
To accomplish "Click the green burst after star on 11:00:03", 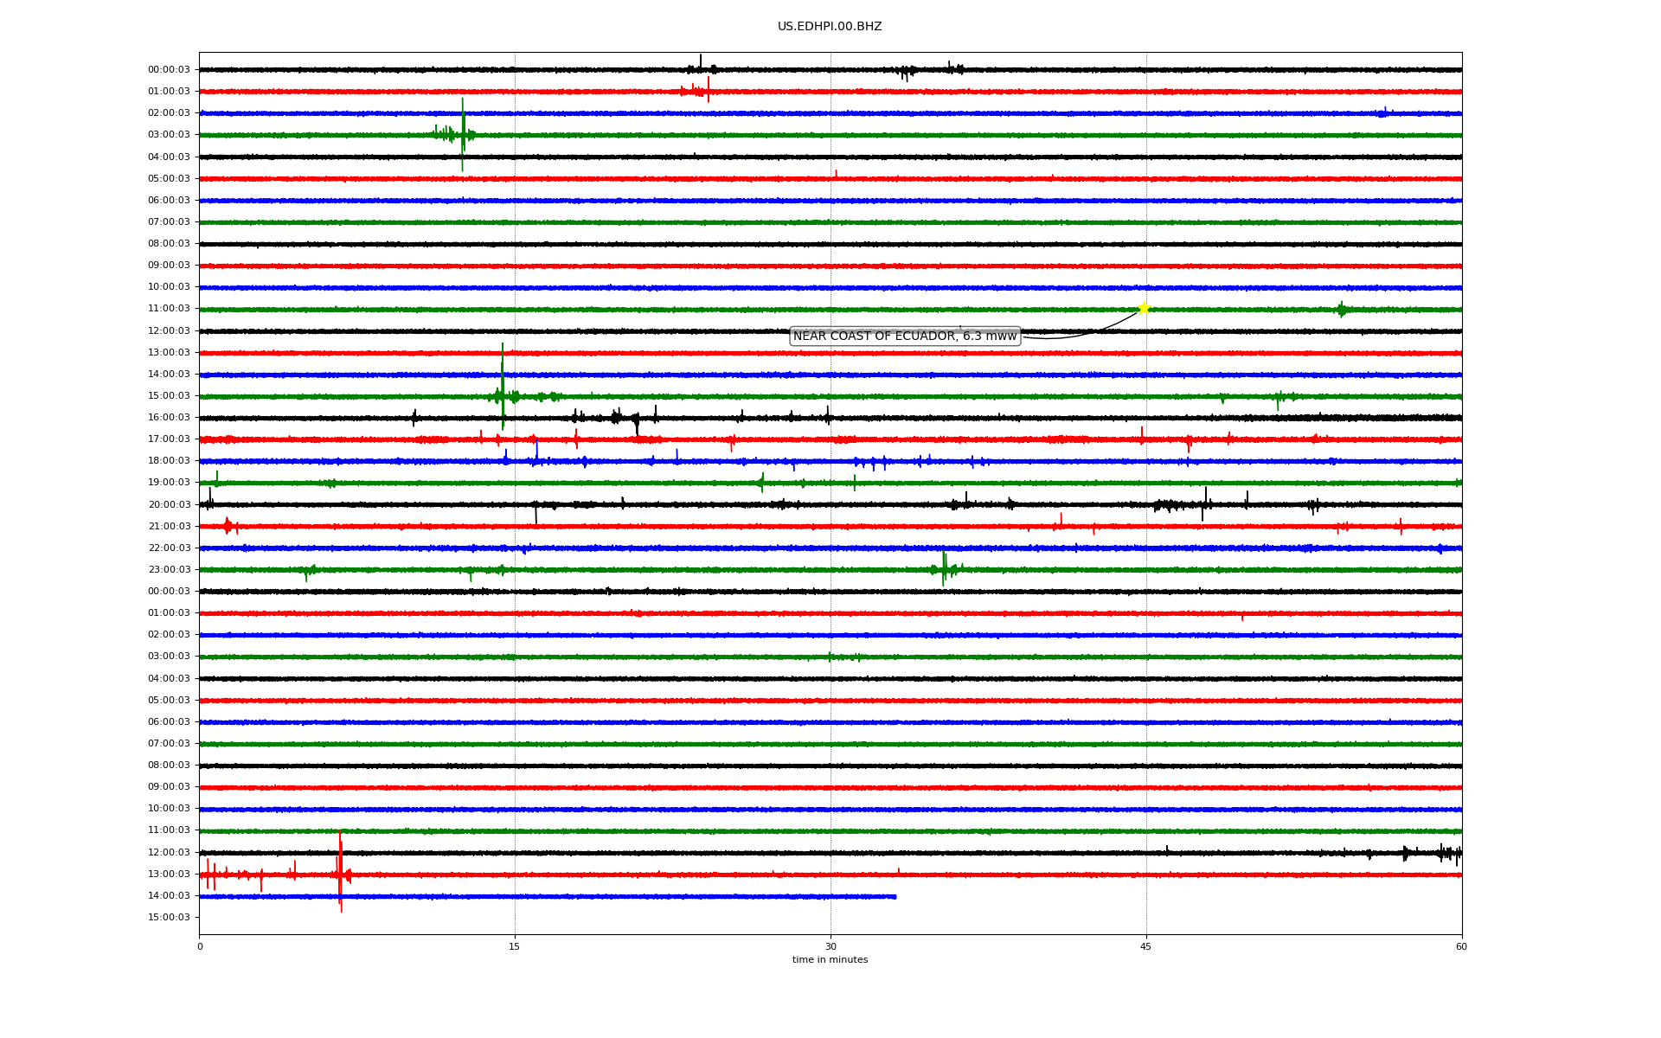I will (x=1342, y=310).
